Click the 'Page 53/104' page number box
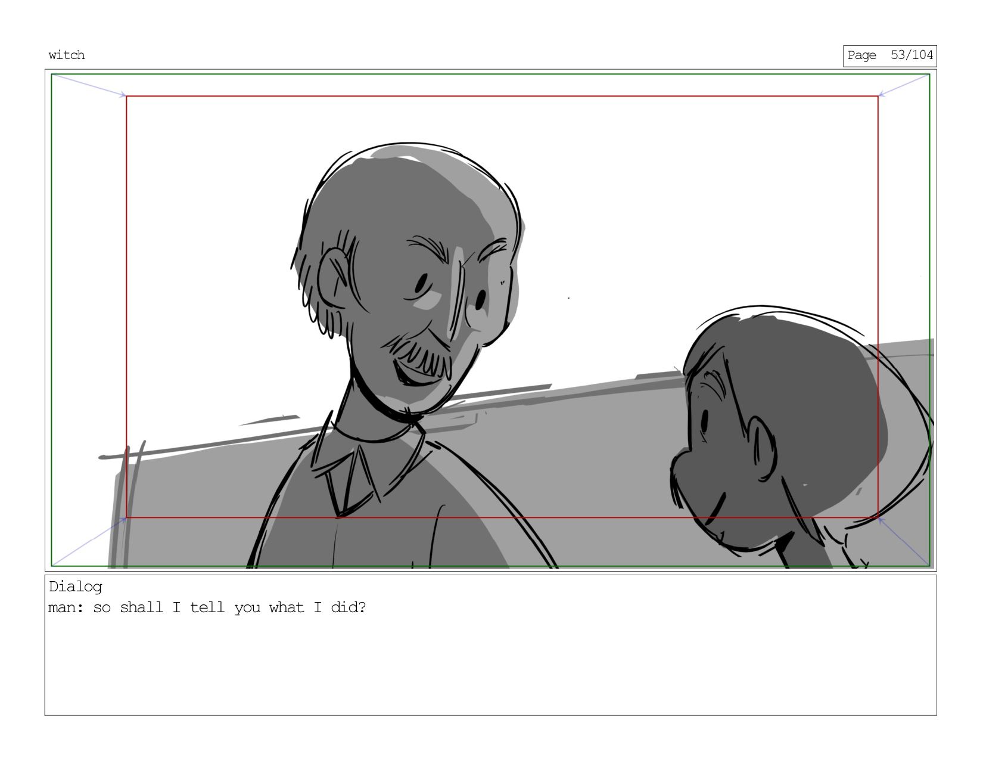 [x=889, y=56]
